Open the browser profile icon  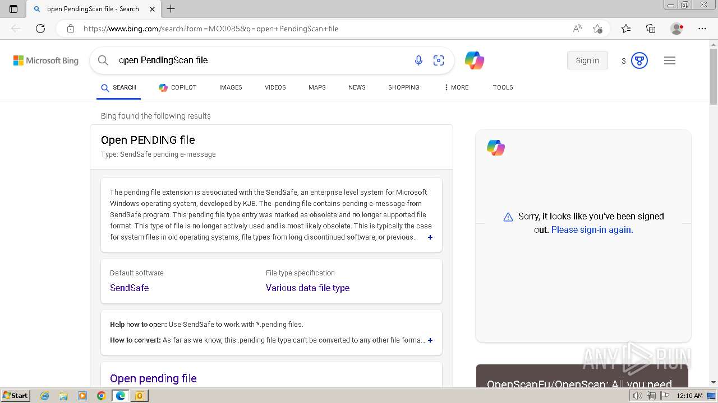click(x=677, y=29)
